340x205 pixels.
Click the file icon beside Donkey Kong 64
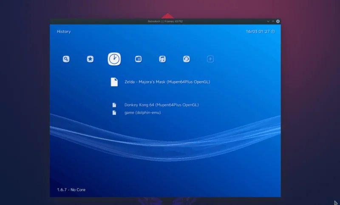[114, 105]
